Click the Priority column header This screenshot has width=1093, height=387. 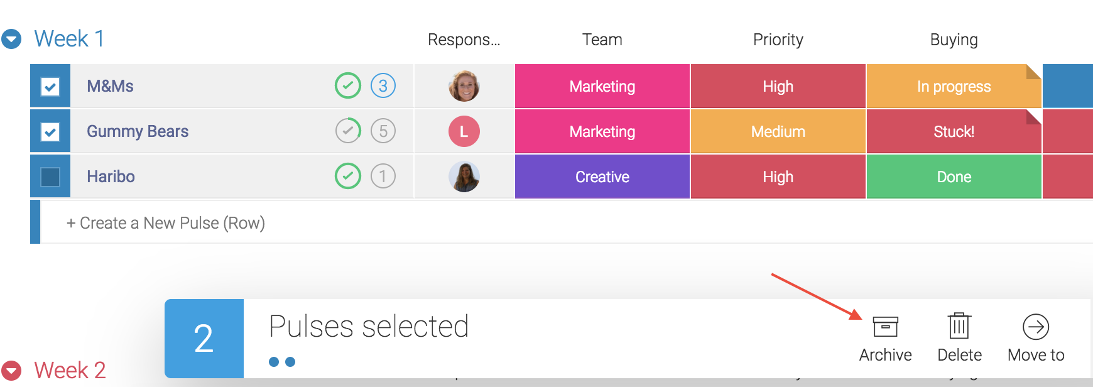click(778, 40)
